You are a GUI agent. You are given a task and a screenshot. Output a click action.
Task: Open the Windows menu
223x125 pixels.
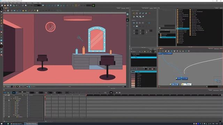click(x=35, y=3)
